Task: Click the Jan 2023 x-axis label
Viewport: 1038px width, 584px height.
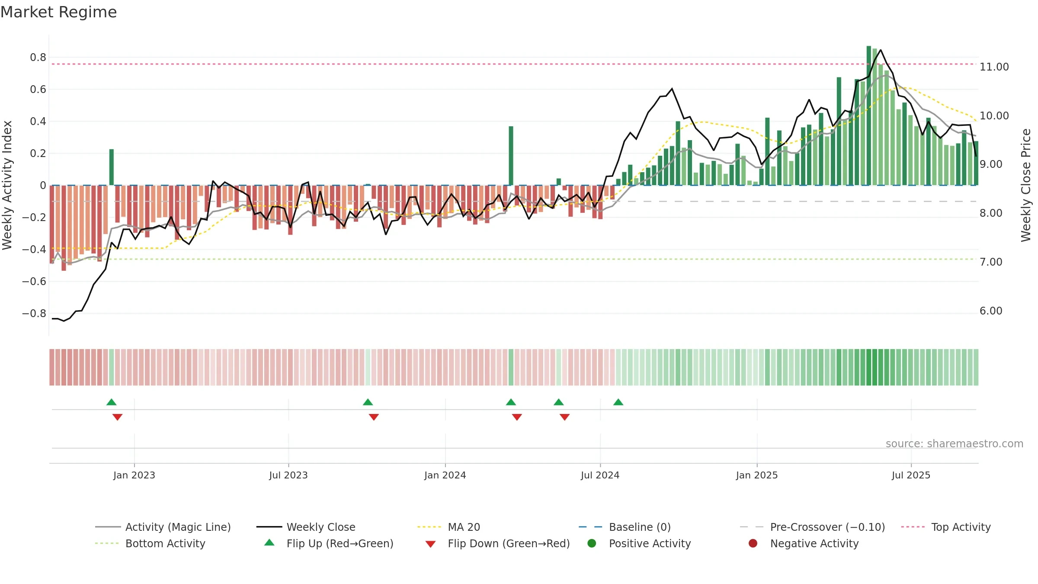Action: (134, 475)
